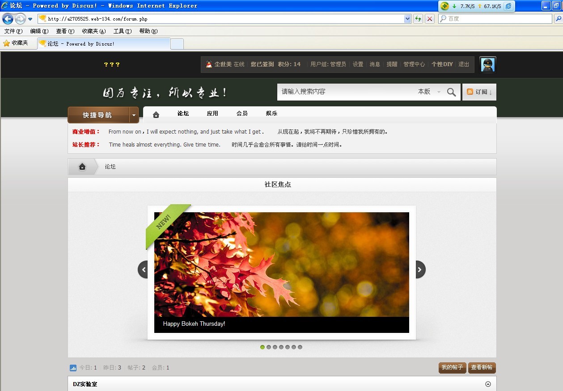
Task: Click the 您已签到 sign-in link
Action: tap(262, 64)
